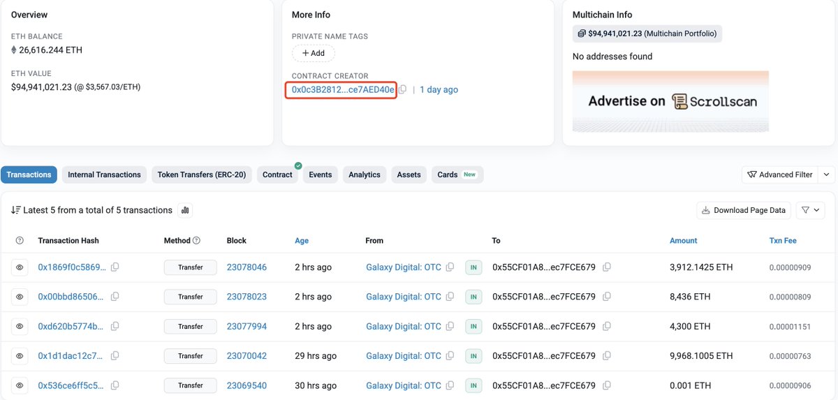Open the Analytics tab
Image resolution: width=838 pixels, height=400 pixels.
[365, 175]
